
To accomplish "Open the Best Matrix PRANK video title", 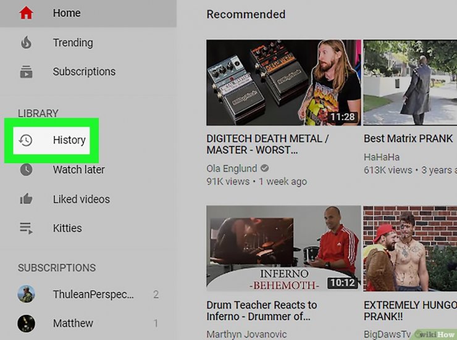I will pos(408,139).
